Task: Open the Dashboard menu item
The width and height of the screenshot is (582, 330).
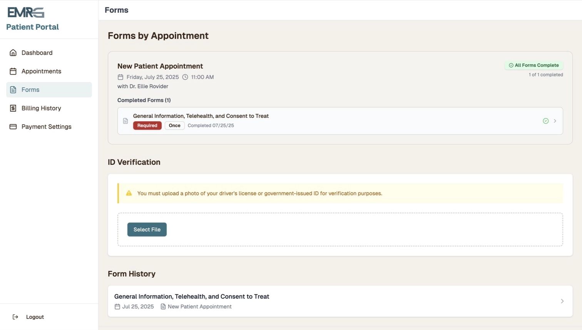Action: click(37, 53)
